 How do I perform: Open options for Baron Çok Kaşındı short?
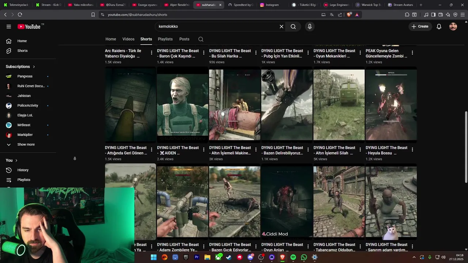point(204,53)
